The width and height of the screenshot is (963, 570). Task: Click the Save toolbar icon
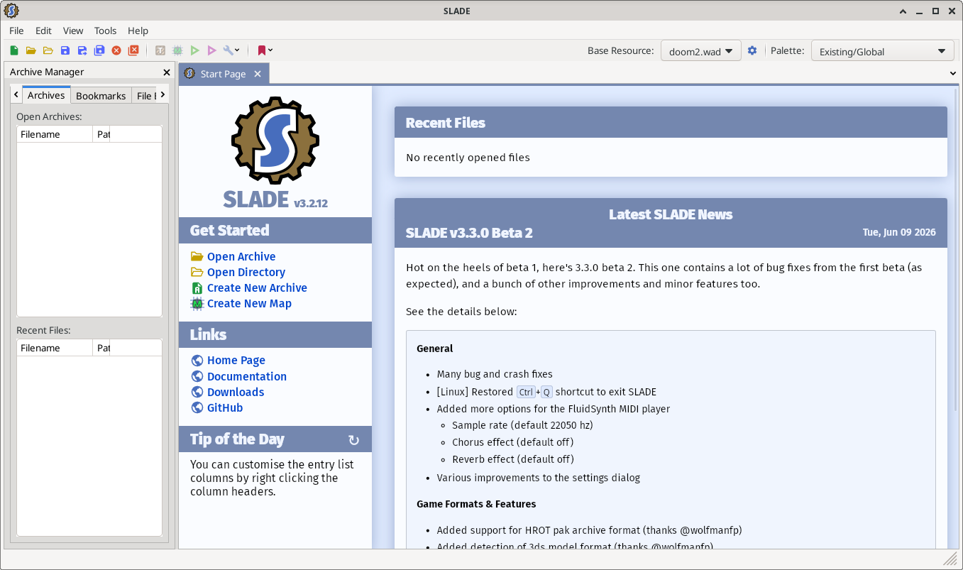tap(65, 50)
